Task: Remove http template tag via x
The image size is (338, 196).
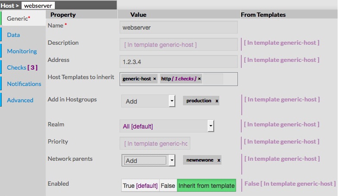Action: point(199,79)
